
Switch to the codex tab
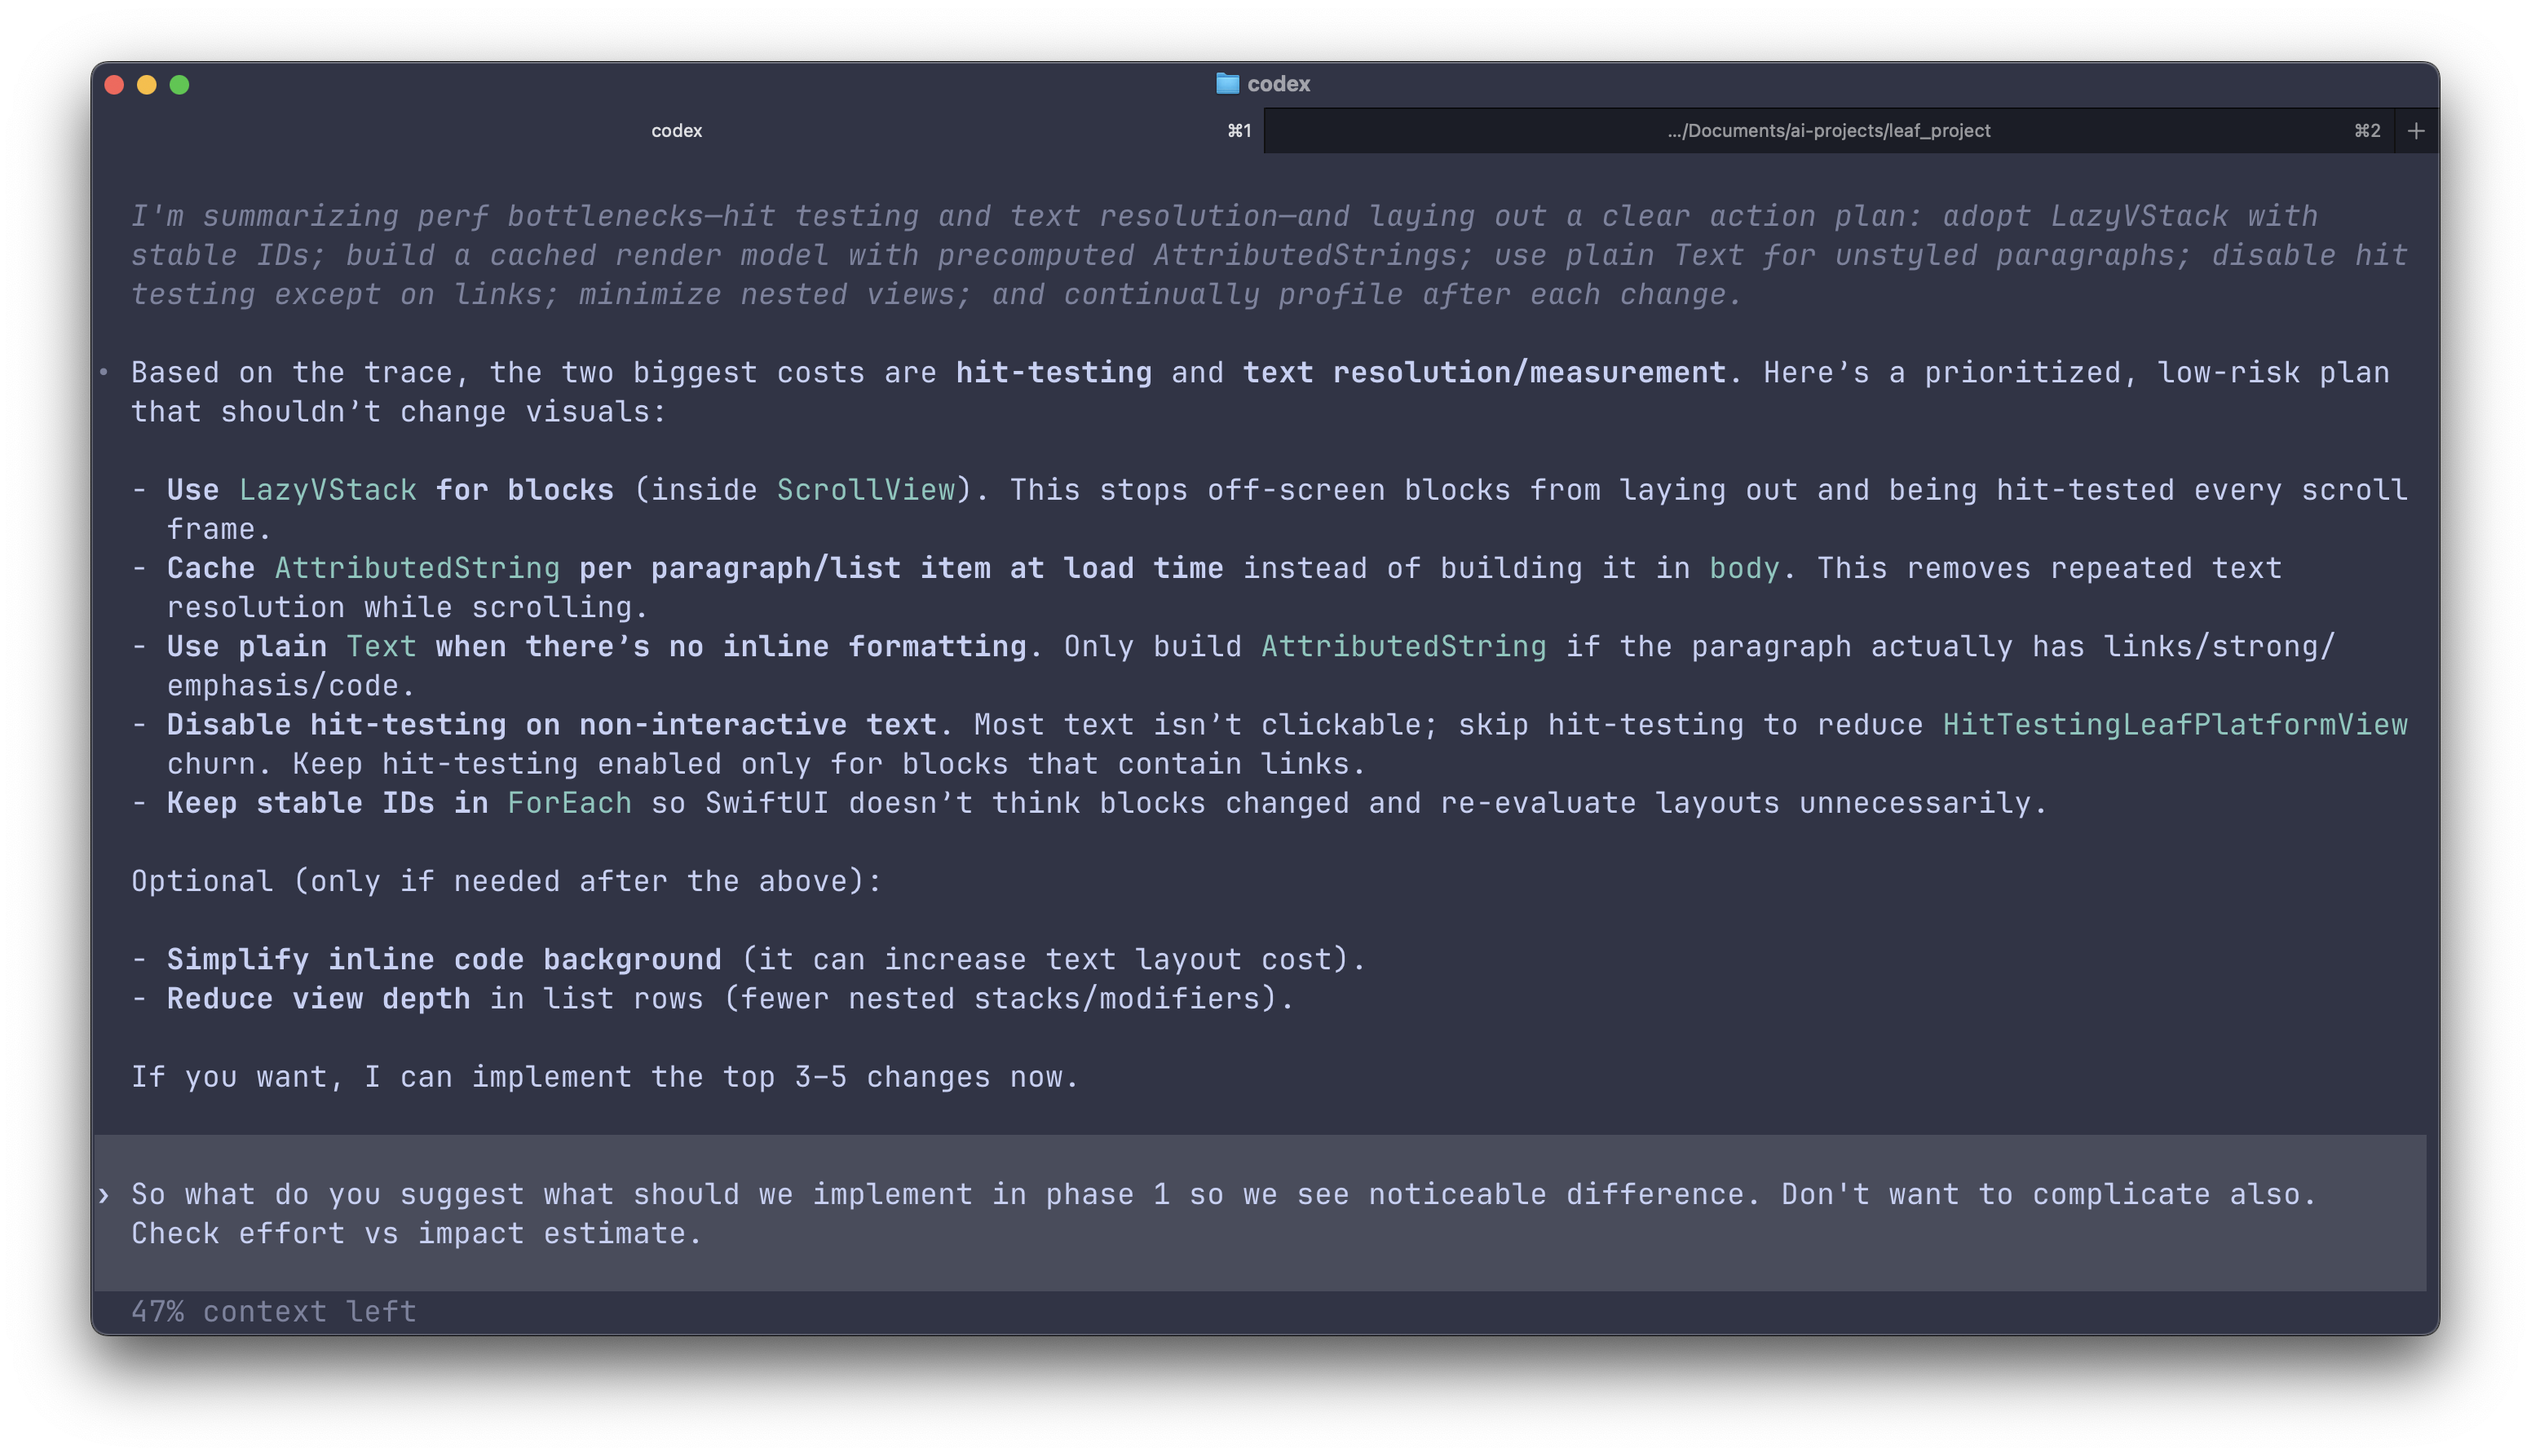coord(676,130)
